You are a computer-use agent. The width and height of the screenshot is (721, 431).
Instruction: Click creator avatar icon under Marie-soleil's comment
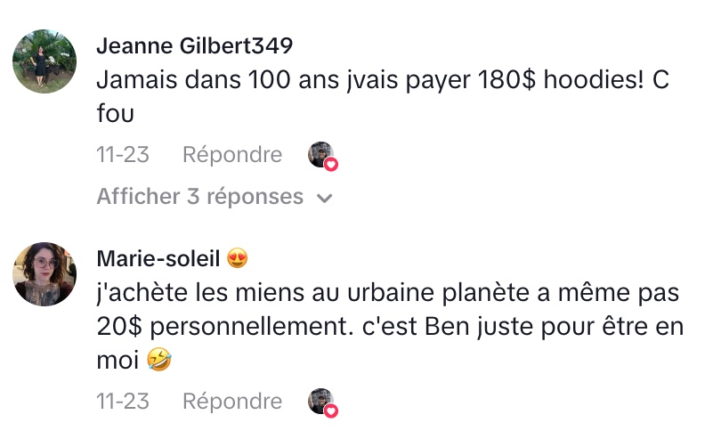coord(320,401)
